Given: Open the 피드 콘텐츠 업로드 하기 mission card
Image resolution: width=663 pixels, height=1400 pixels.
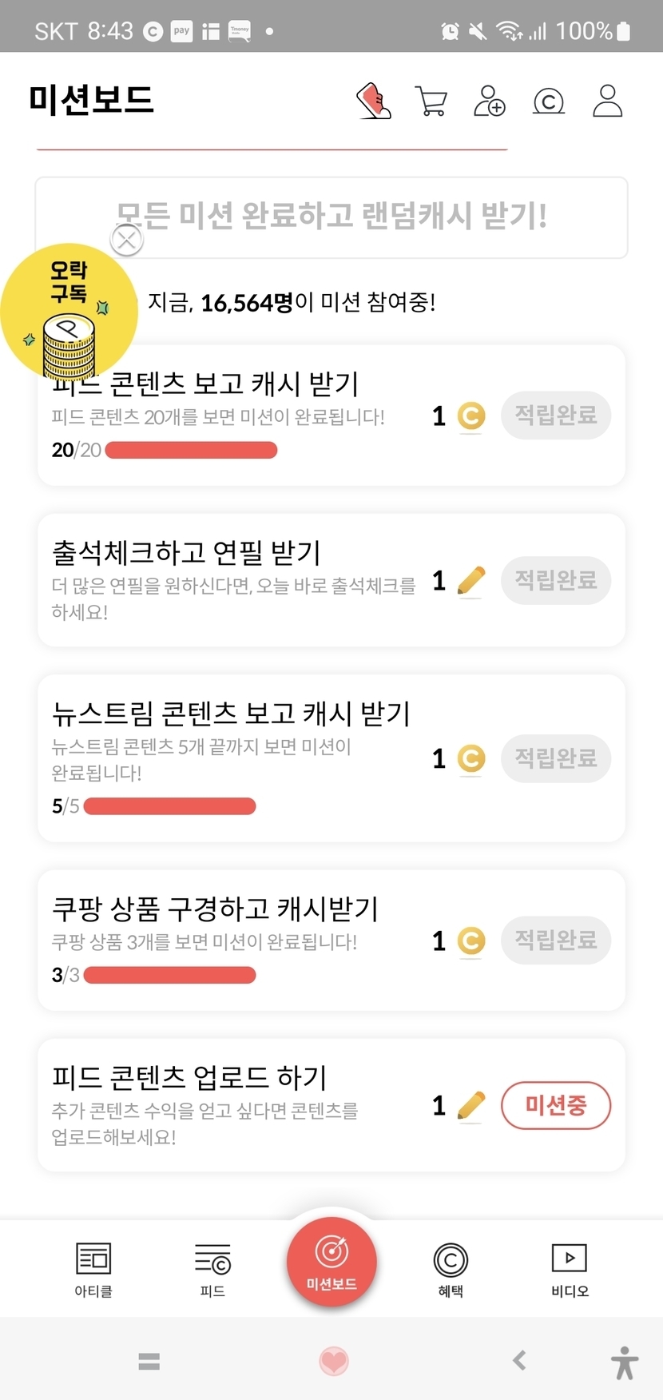Looking at the screenshot, I should coord(240,1105).
